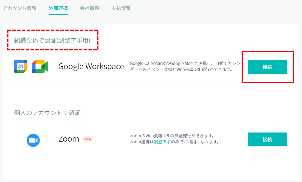302x182 pixels.
Task: Switch to the 会社情報 tab
Action: (89, 8)
